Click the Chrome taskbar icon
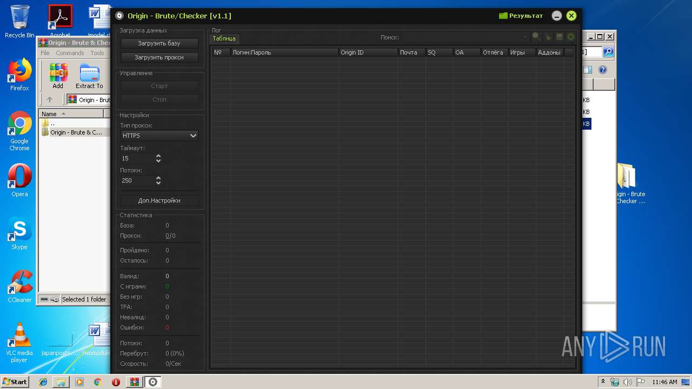This screenshot has width=692, height=389. pyautogui.click(x=98, y=382)
